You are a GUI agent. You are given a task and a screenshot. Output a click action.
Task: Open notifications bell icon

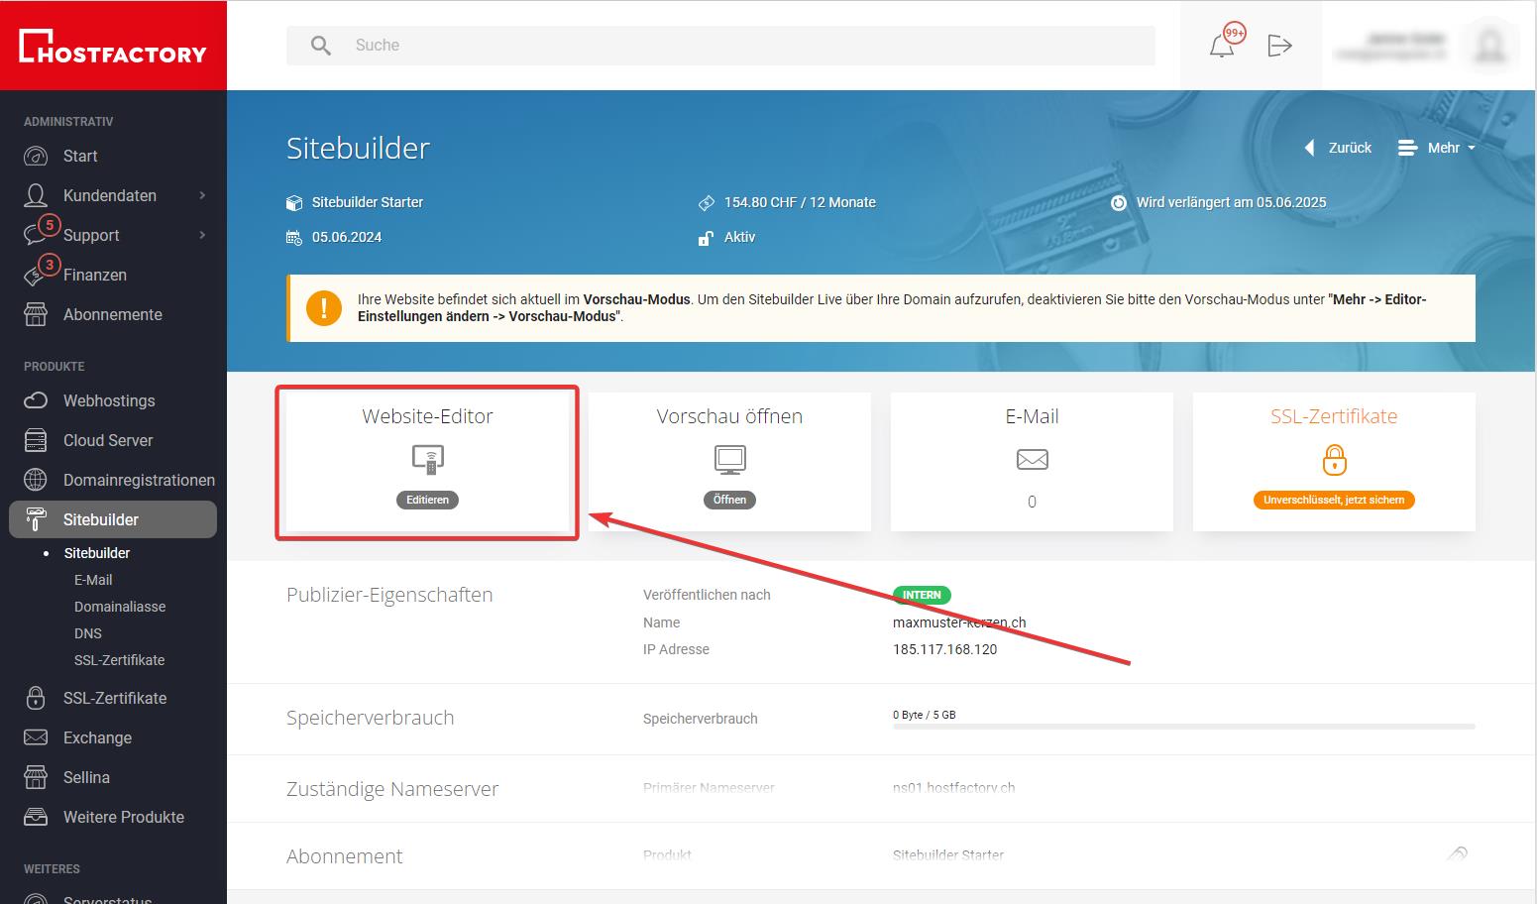tap(1222, 46)
